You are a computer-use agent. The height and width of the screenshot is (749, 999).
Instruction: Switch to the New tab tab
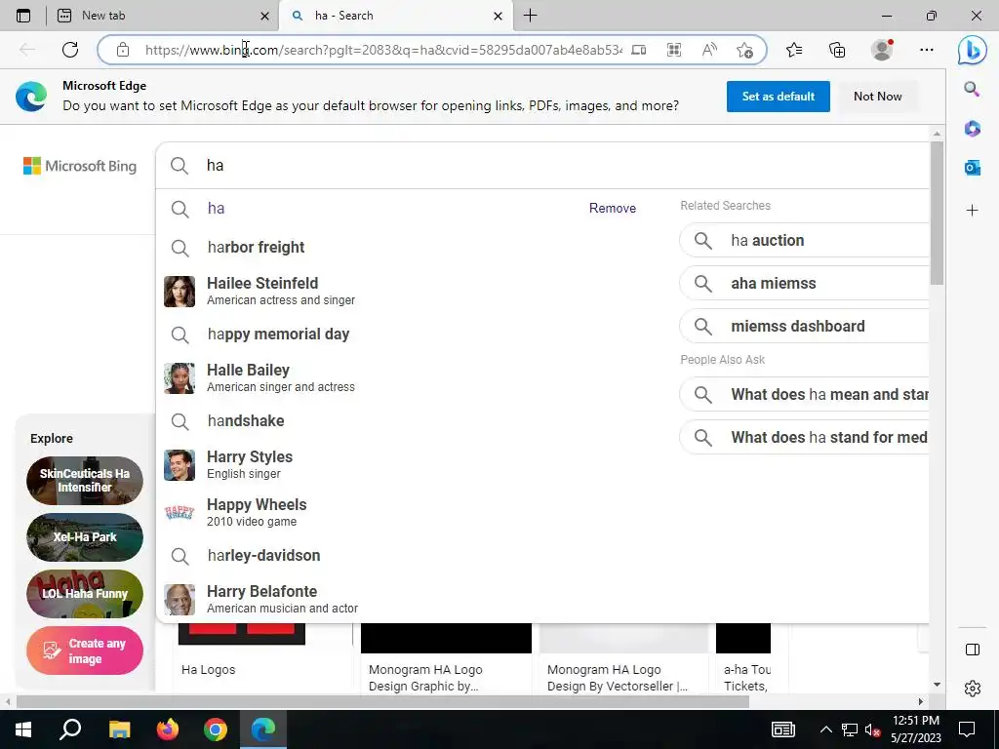(x=162, y=16)
